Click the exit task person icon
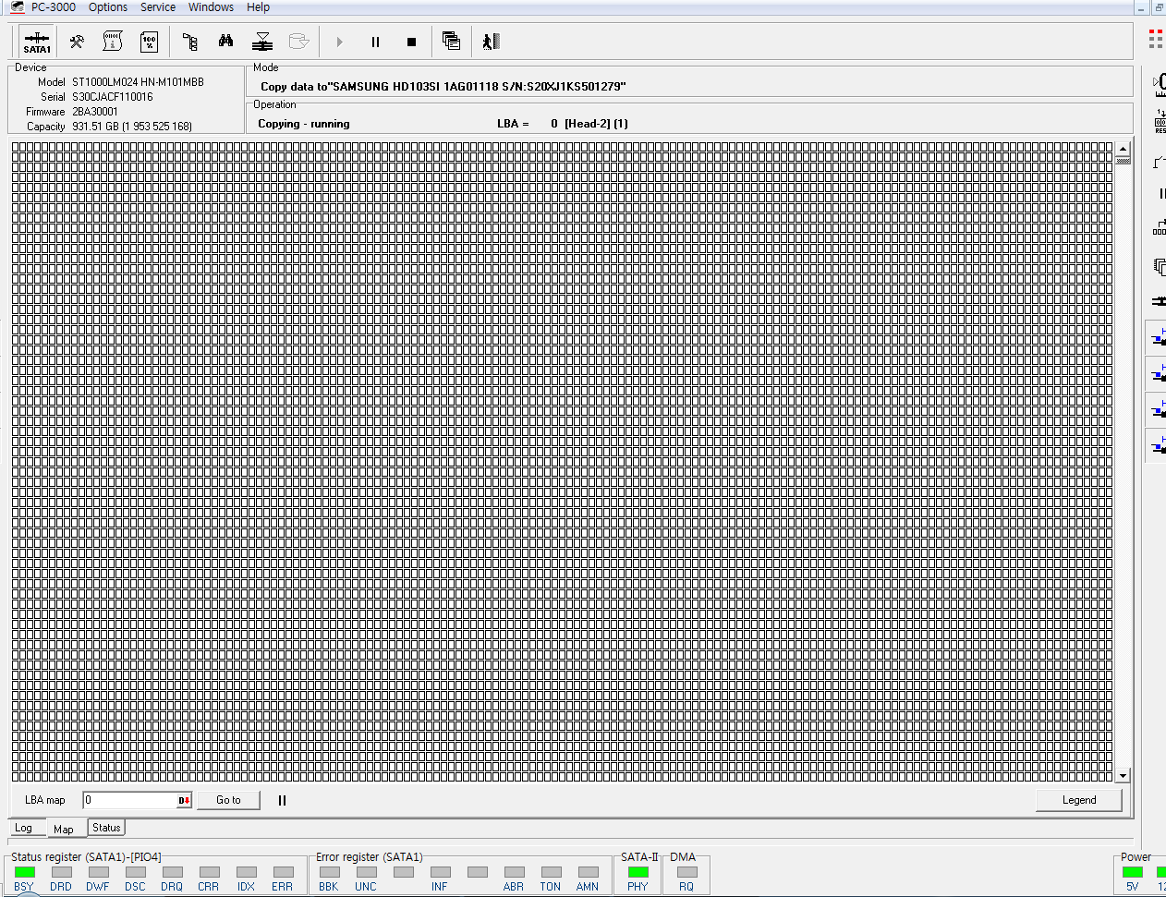 (x=490, y=42)
